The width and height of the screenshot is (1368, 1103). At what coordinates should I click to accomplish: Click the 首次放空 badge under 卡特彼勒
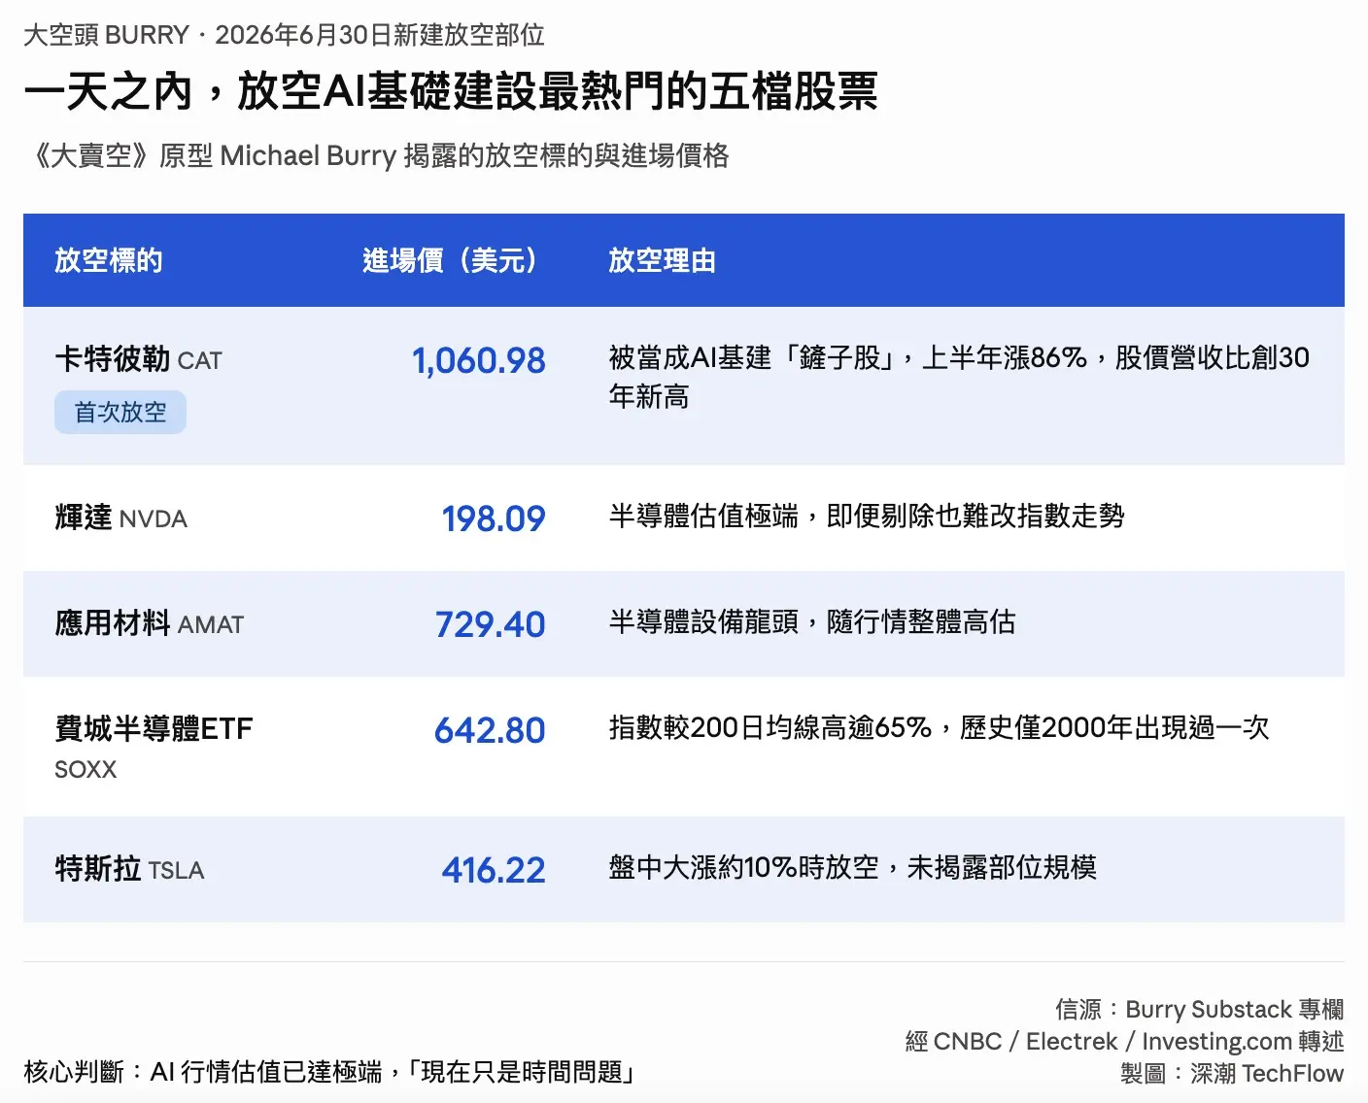click(x=120, y=413)
